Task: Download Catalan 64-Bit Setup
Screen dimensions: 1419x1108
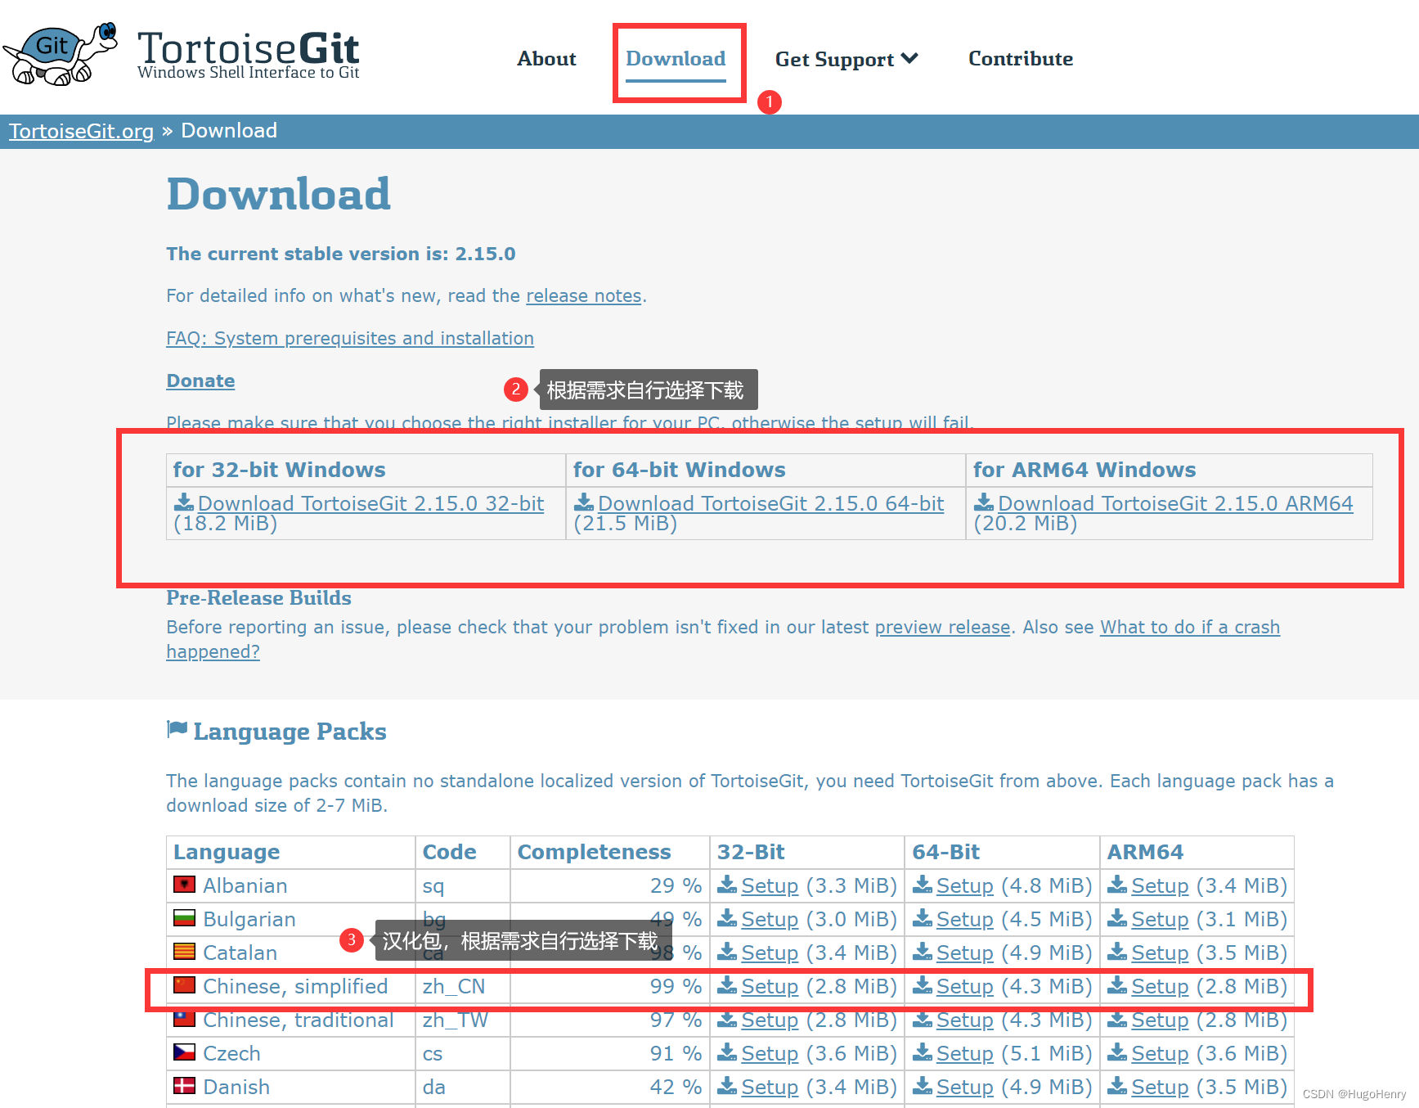Action: 965,953
